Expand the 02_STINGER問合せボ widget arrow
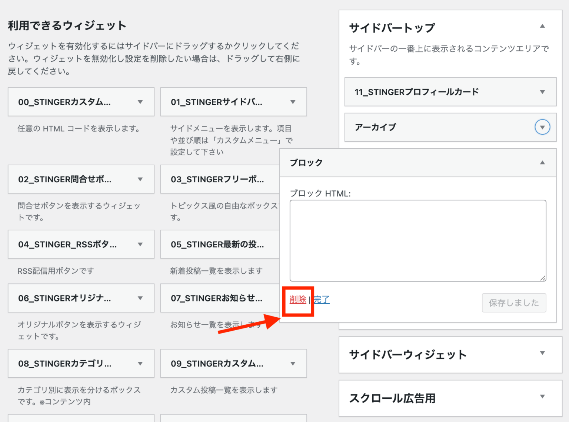The height and width of the screenshot is (422, 569). coord(140,179)
